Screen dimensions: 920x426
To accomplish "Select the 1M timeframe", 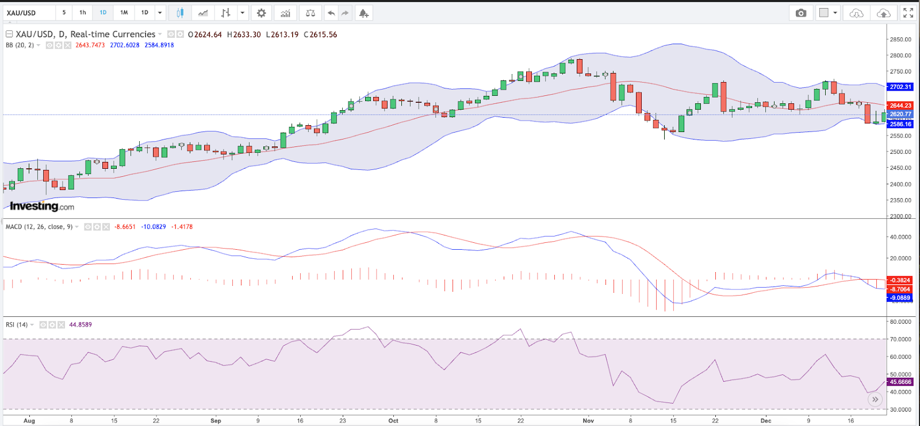I will [124, 13].
